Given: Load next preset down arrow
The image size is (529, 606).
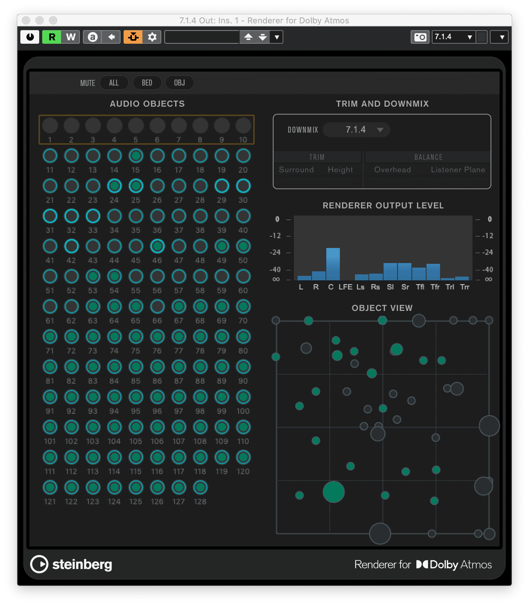Looking at the screenshot, I should tap(263, 37).
